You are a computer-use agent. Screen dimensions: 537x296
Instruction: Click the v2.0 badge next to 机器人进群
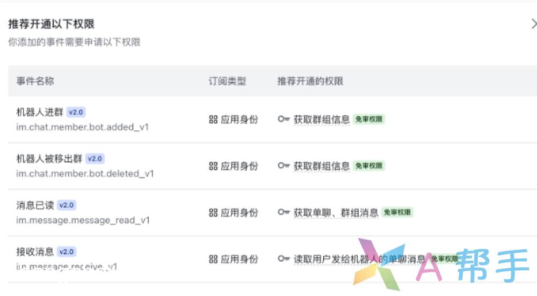[76, 112]
